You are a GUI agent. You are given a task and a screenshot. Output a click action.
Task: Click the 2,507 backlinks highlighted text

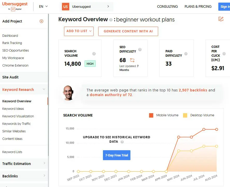coord(193,90)
